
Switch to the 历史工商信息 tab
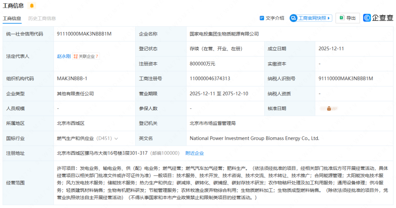42,18
